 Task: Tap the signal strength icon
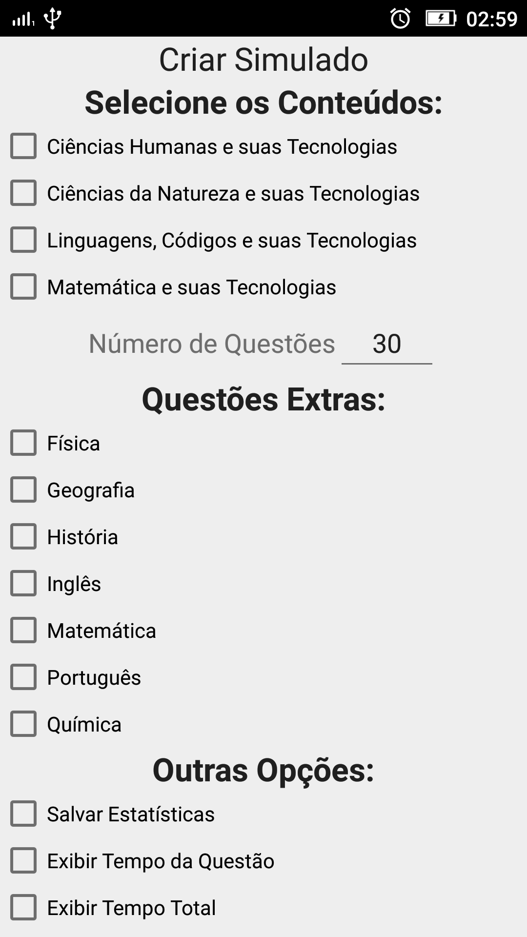[23, 20]
